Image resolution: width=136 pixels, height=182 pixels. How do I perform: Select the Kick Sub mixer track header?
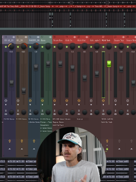click(107, 40)
